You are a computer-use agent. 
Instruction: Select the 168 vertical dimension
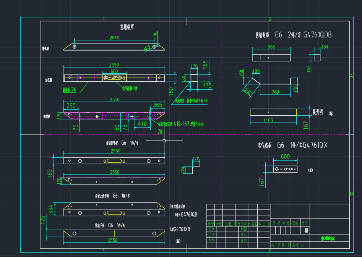(205, 65)
